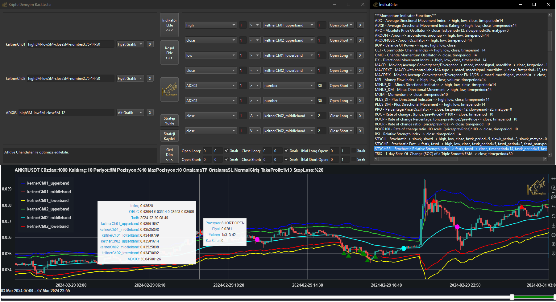Enable Sıralı checkbox for İhlal Long Open
556x302 pixels.
354,151
